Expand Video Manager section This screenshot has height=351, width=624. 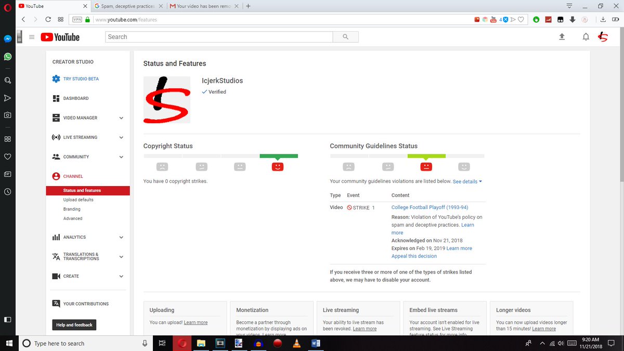coord(121,118)
